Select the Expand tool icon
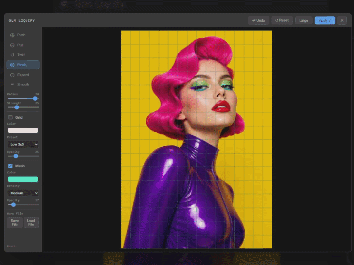354x265 pixels. pyautogui.click(x=12, y=75)
